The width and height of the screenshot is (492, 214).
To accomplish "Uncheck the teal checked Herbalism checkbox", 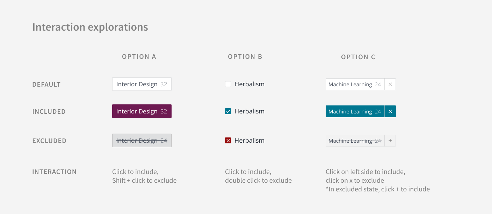I will [x=228, y=111].
